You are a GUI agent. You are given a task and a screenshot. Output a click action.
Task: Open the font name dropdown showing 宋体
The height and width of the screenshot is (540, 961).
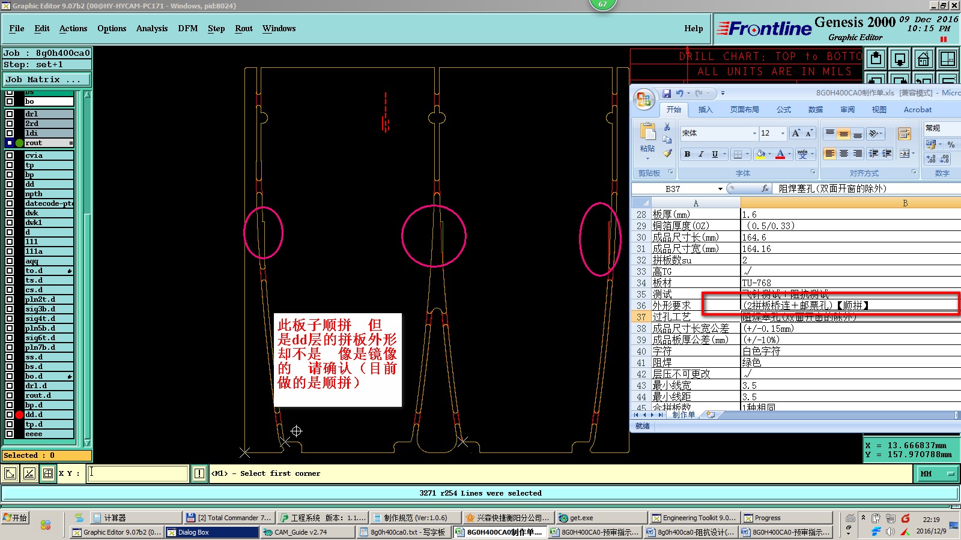pos(754,133)
